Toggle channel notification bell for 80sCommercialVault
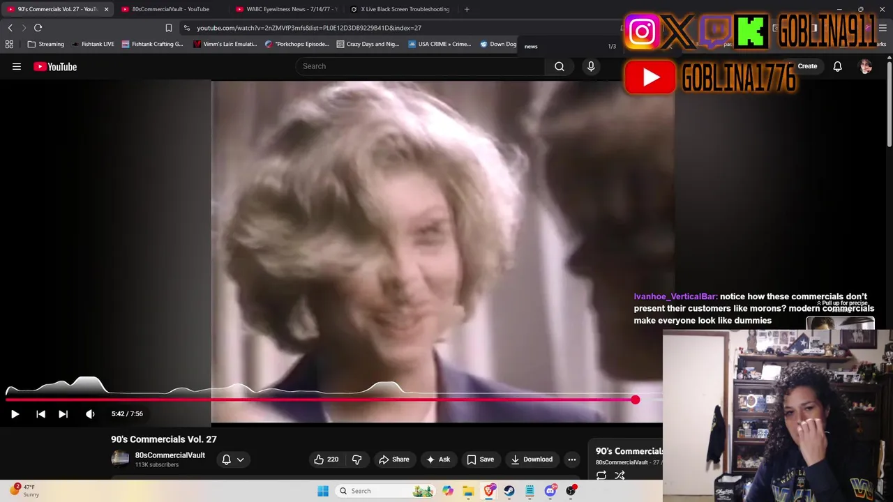The width and height of the screenshot is (893, 502). pyautogui.click(x=226, y=459)
